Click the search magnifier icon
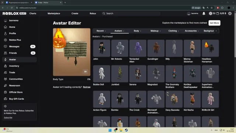 104,13
